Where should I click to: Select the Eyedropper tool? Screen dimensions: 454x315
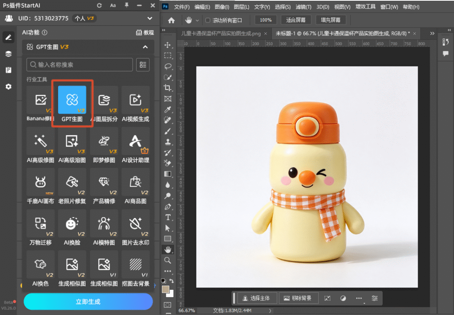click(x=168, y=109)
